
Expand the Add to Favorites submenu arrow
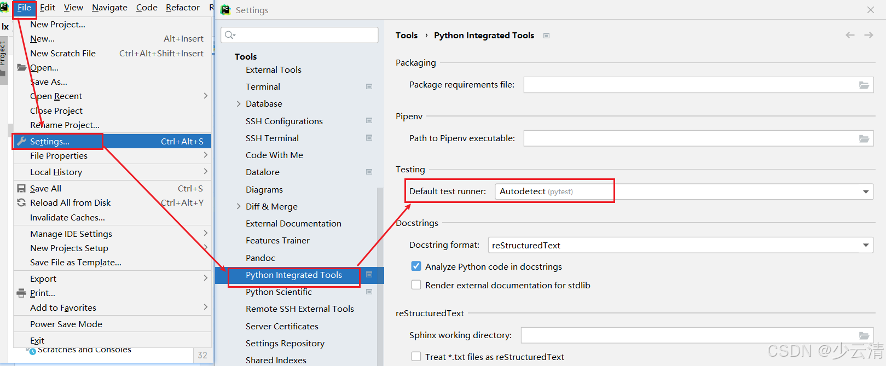(206, 307)
